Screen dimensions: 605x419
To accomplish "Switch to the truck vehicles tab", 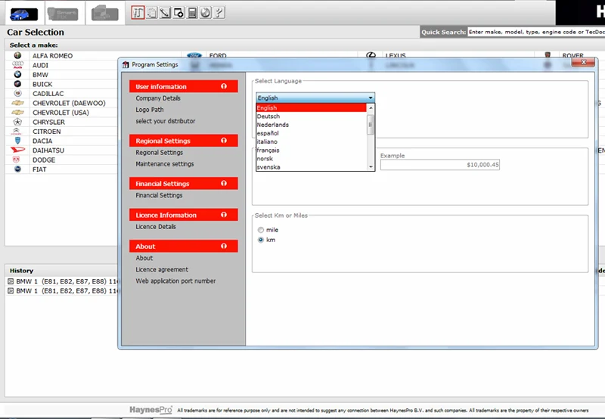I will coord(105,14).
